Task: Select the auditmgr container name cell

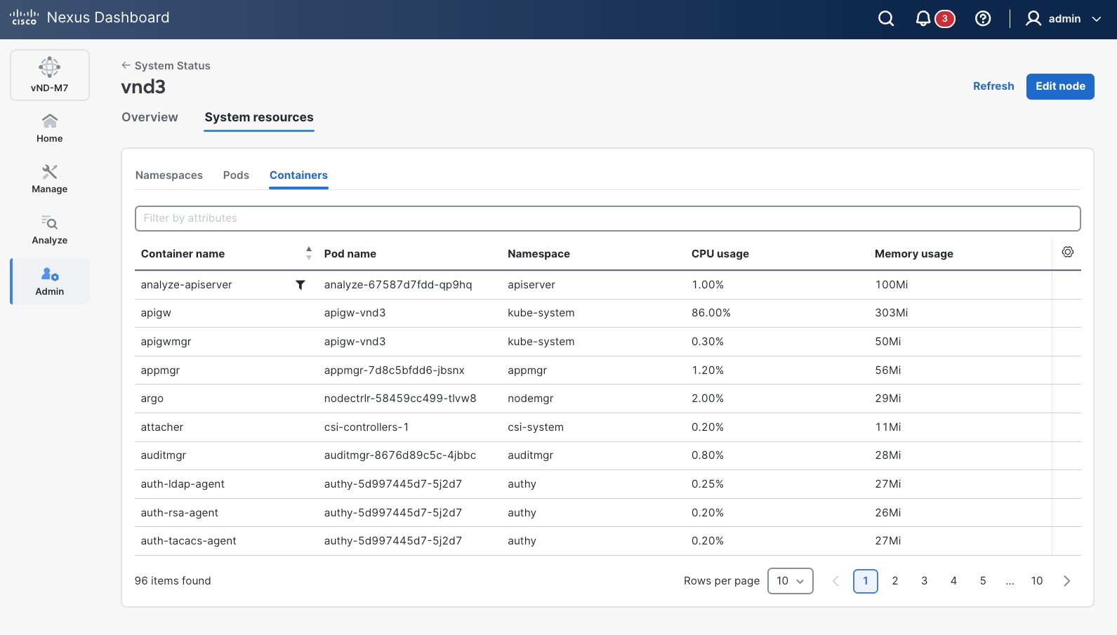Action: [x=164, y=455]
